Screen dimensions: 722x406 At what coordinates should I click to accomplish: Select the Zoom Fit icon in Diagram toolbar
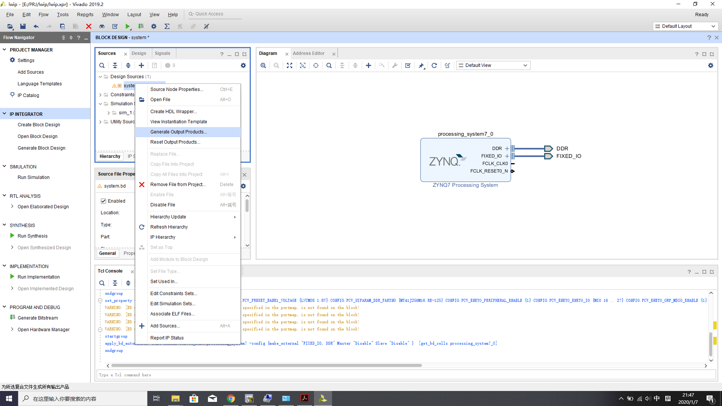[290, 65]
